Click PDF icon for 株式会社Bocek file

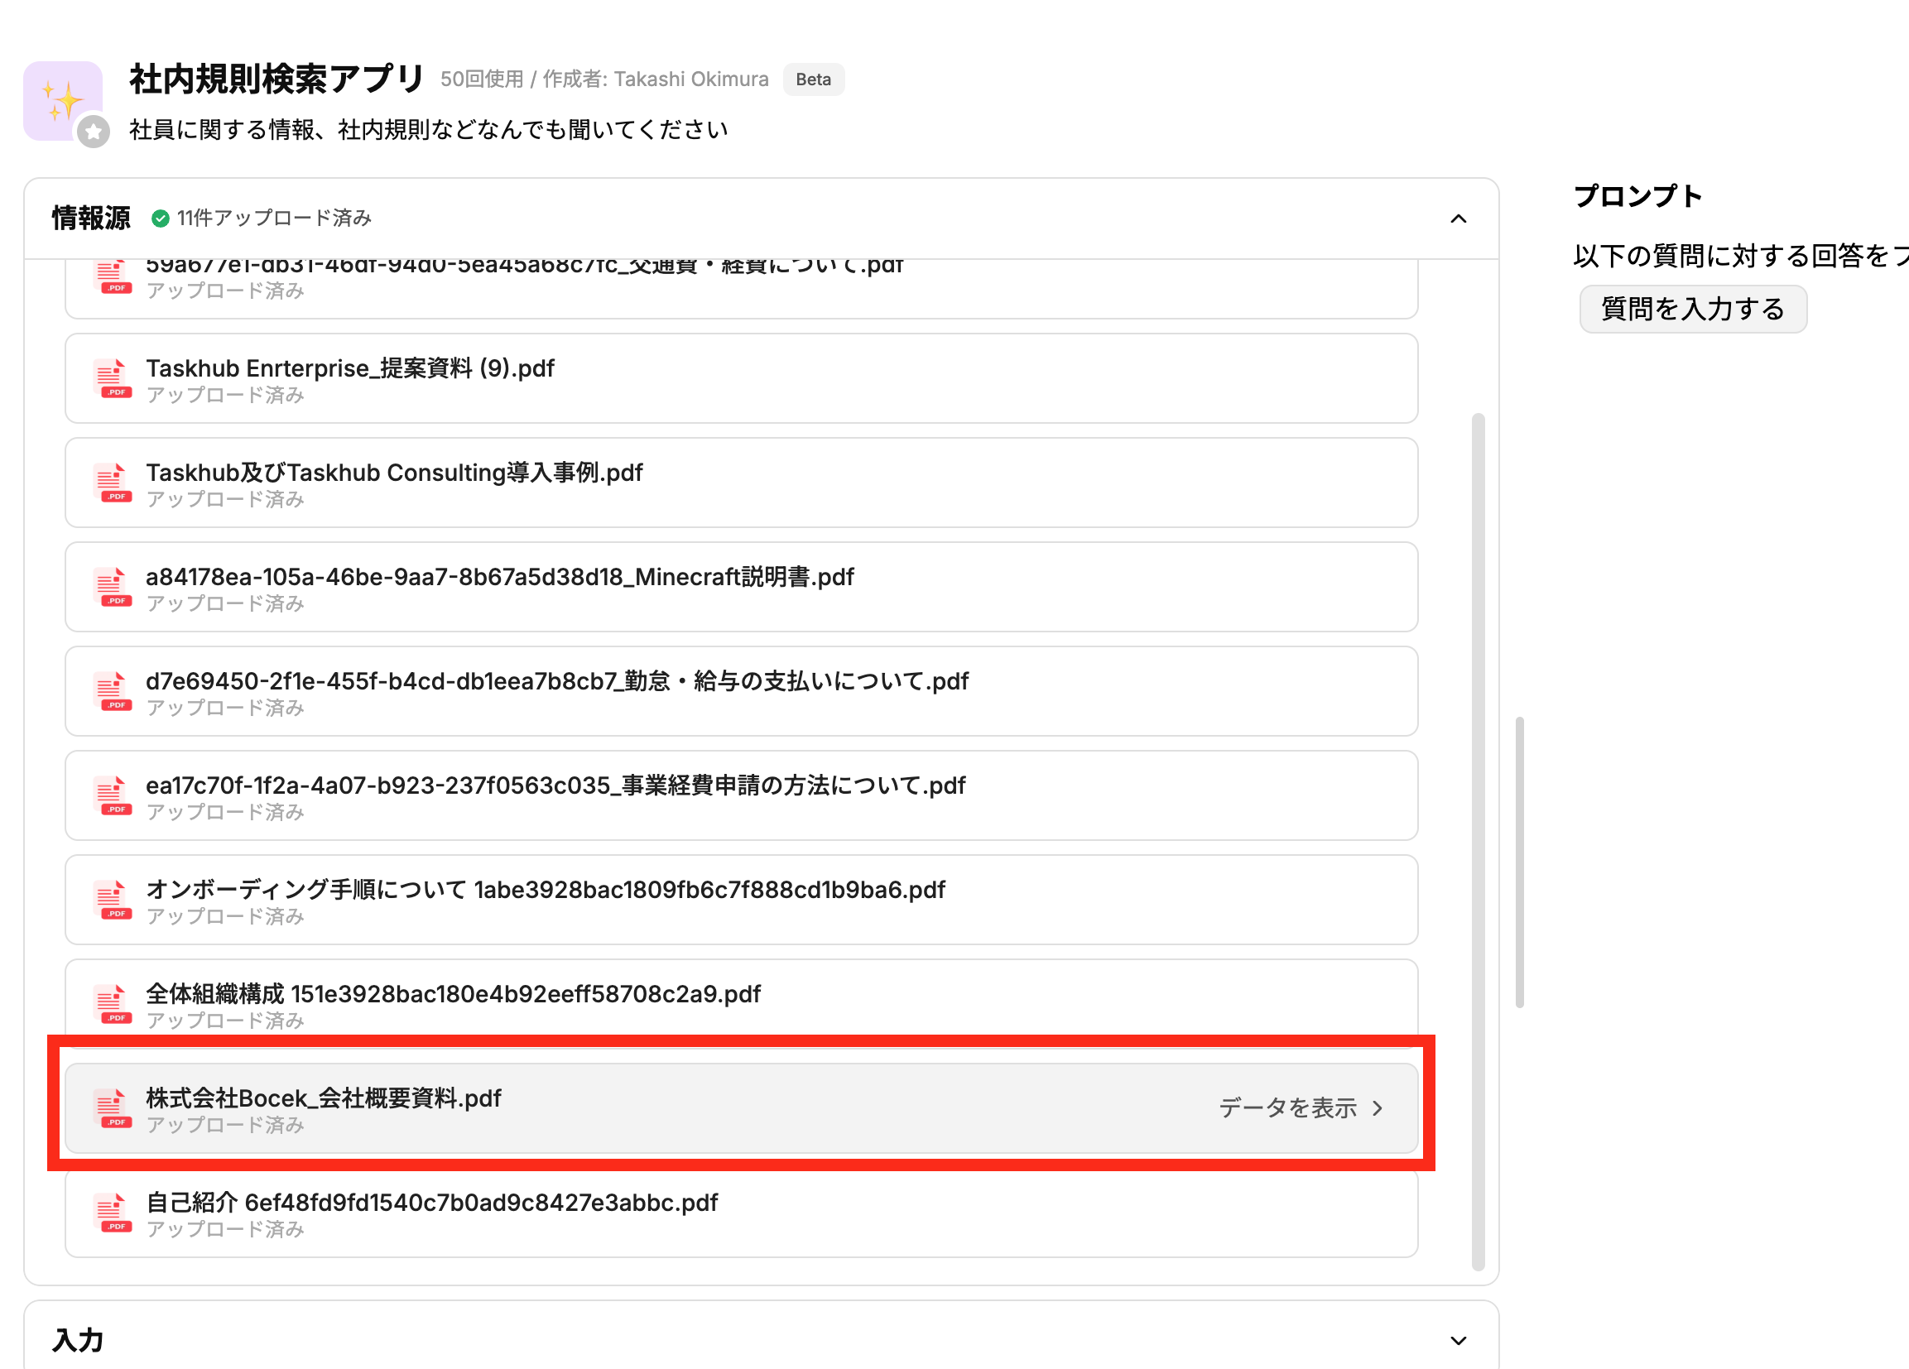coord(111,1109)
